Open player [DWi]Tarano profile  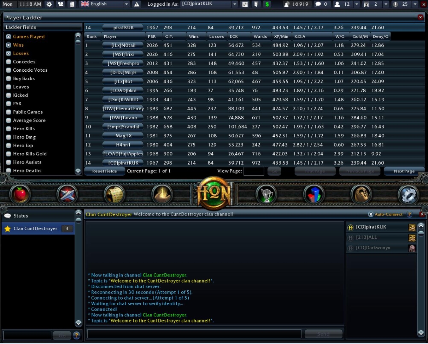click(123, 118)
